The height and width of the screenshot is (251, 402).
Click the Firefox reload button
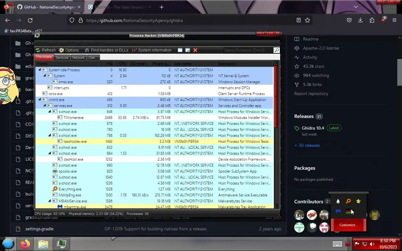[x=30, y=20]
